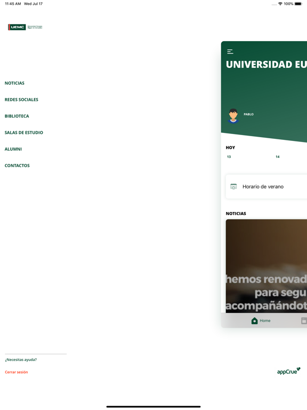Tap the appCrue logo
This screenshot has width=307, height=410.
click(x=289, y=371)
